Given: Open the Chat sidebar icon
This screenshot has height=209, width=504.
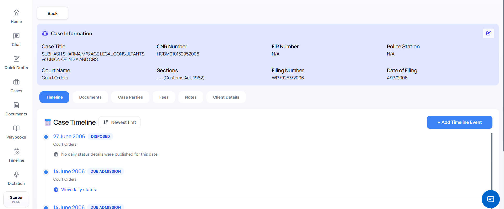Looking at the screenshot, I should click(x=16, y=36).
